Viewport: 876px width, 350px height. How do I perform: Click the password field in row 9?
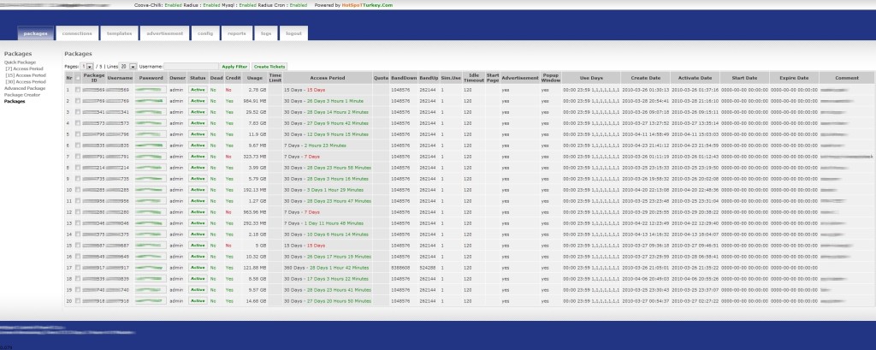tap(151, 178)
